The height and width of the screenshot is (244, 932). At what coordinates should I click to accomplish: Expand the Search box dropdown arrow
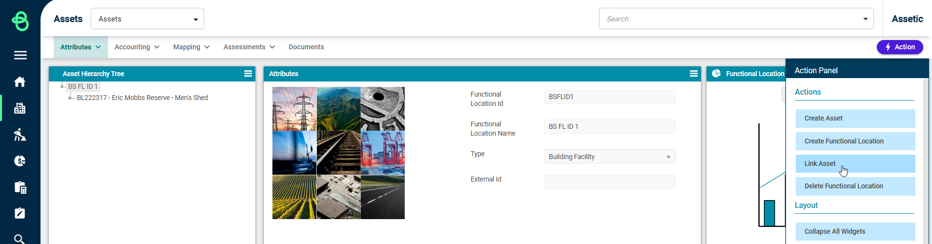[x=865, y=19]
